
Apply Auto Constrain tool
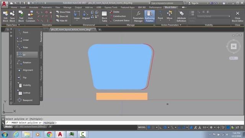[x=31, y=16]
